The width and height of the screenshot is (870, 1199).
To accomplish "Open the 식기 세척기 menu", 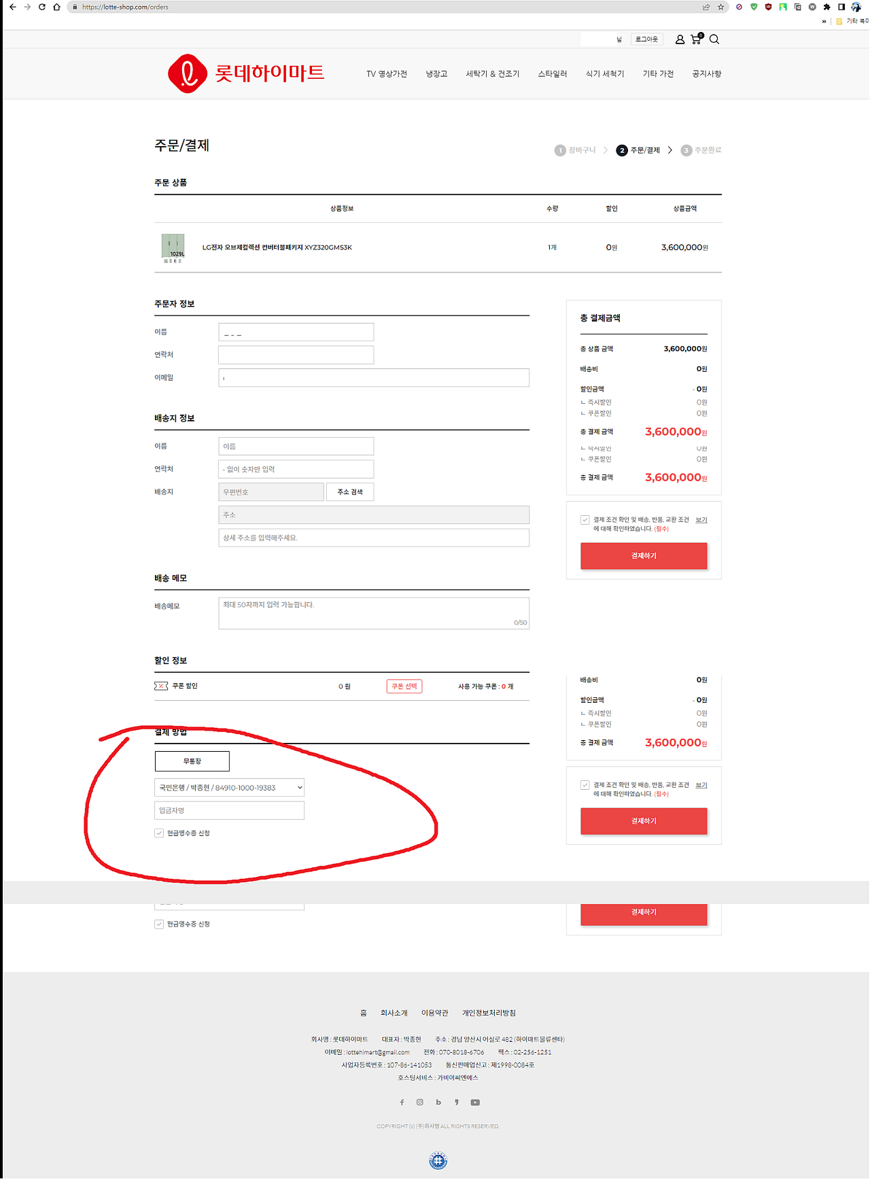I will (605, 74).
